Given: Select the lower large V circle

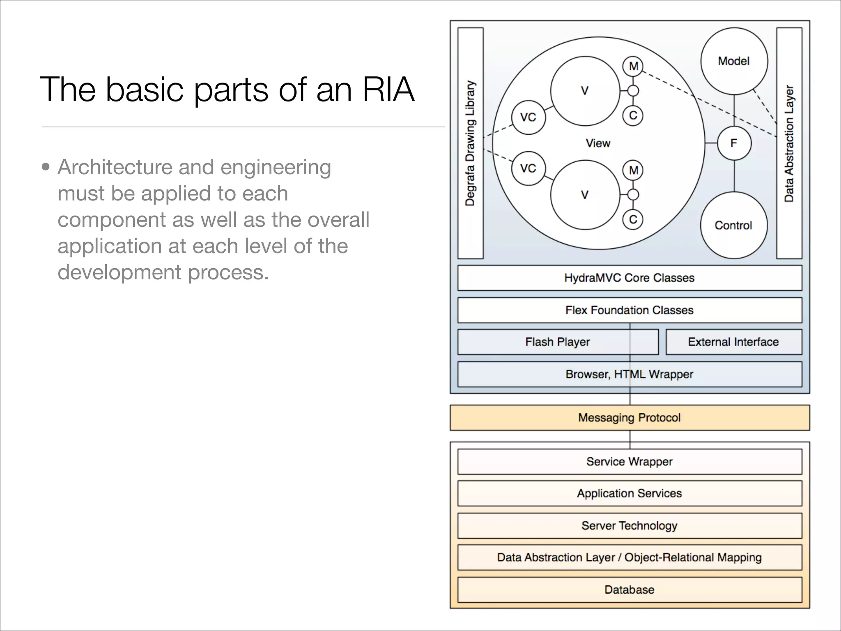Looking at the screenshot, I should [585, 195].
